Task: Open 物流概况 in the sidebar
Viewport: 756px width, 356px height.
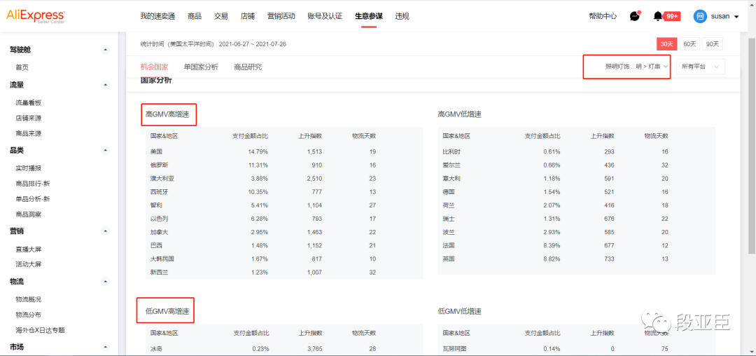Action: [29, 299]
